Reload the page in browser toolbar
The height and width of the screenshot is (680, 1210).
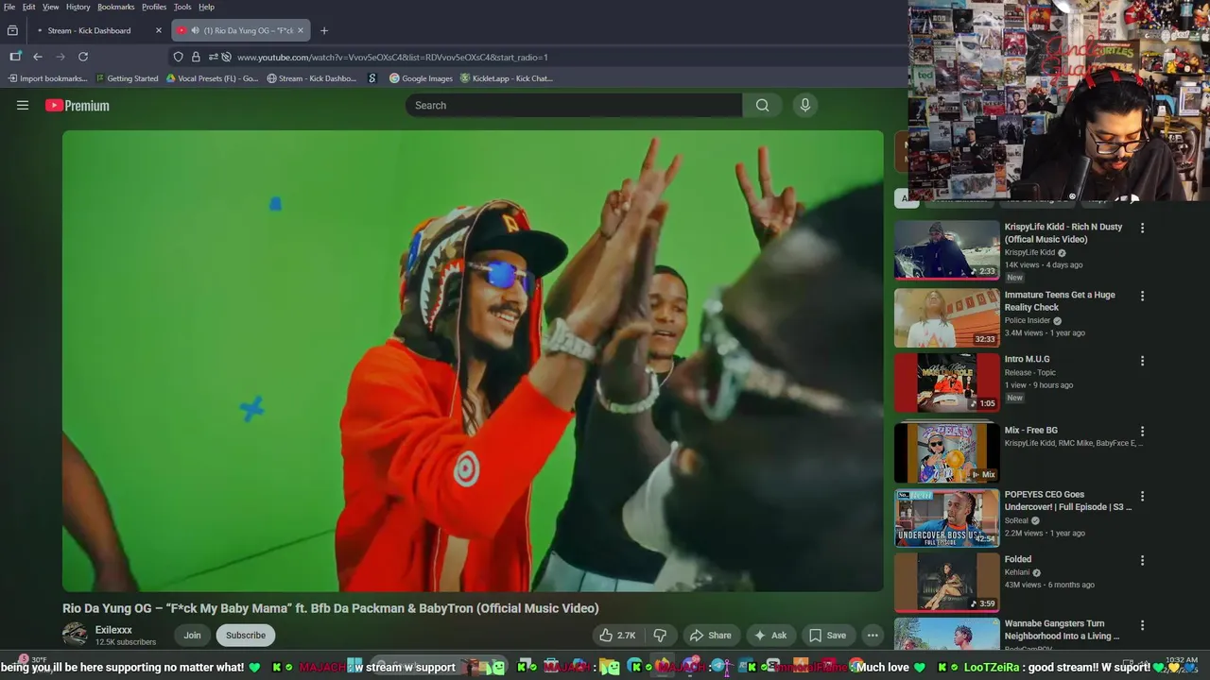click(83, 57)
